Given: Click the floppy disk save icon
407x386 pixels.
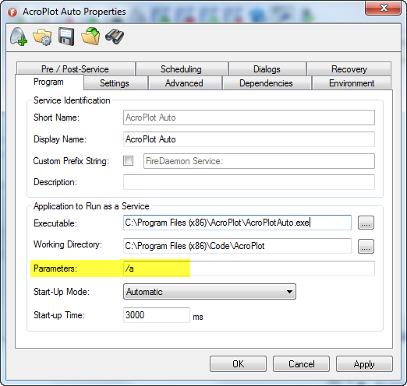Looking at the screenshot, I should (x=66, y=37).
